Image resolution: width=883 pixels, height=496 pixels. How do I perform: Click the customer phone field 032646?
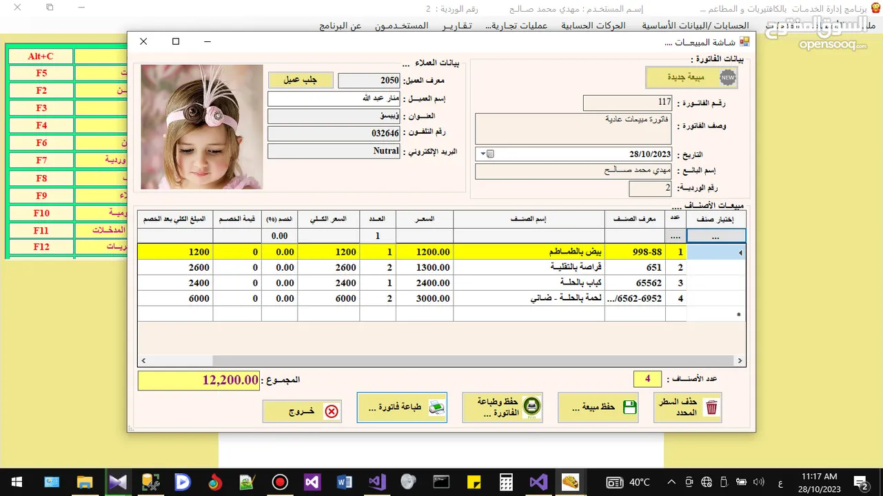pyautogui.click(x=334, y=134)
